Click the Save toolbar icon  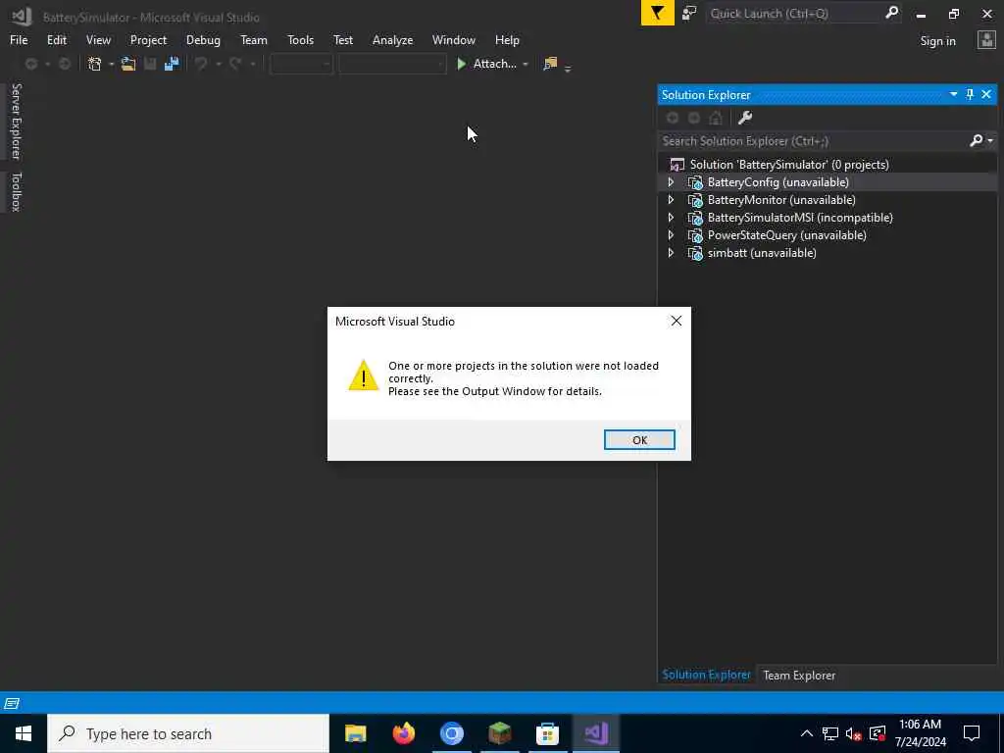point(150,64)
